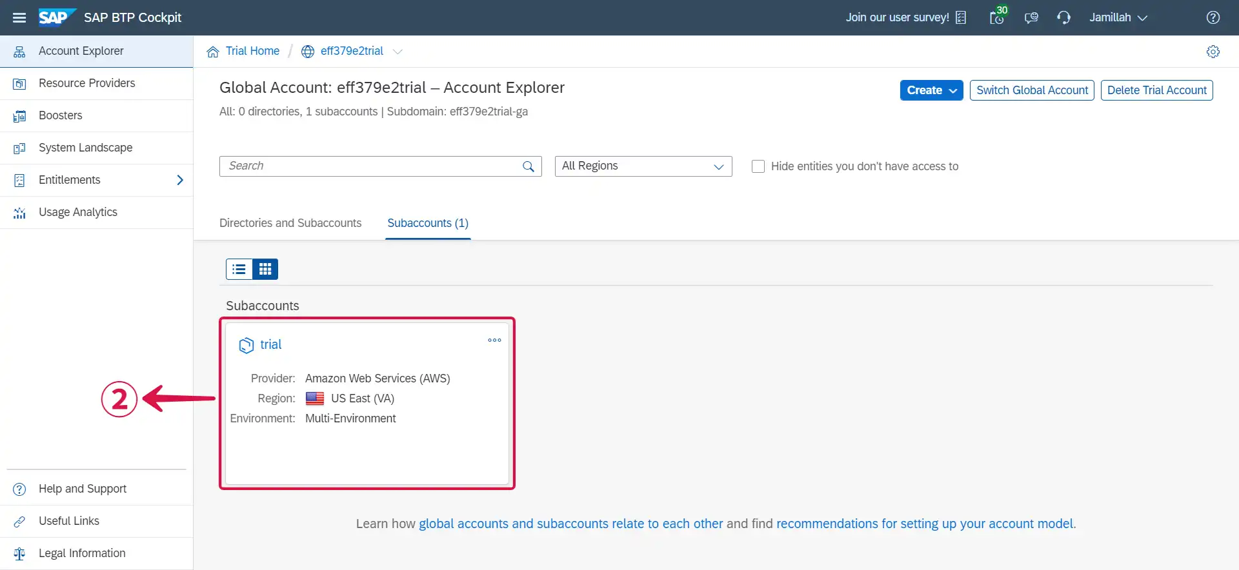Image resolution: width=1239 pixels, height=570 pixels.
Task: Open the user survey icon
Action: (x=961, y=17)
